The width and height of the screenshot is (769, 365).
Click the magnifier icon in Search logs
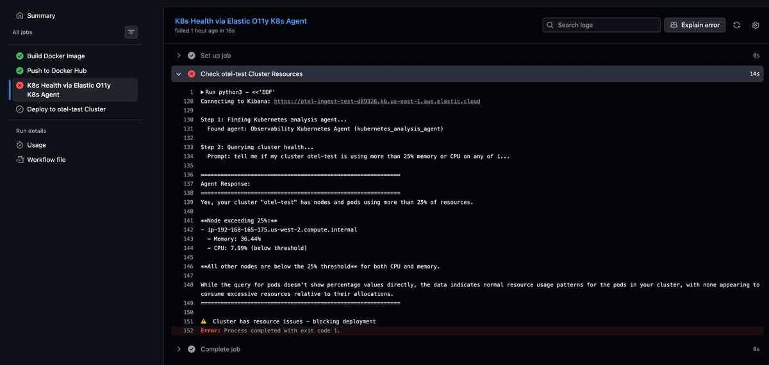pos(550,25)
